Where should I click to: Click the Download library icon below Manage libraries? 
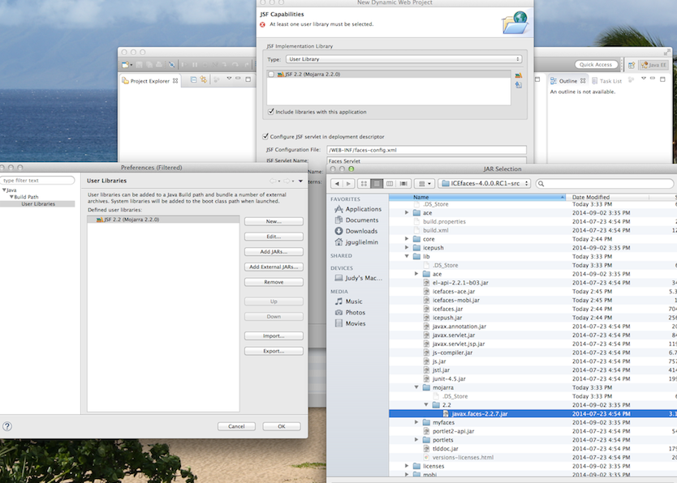[x=518, y=85]
